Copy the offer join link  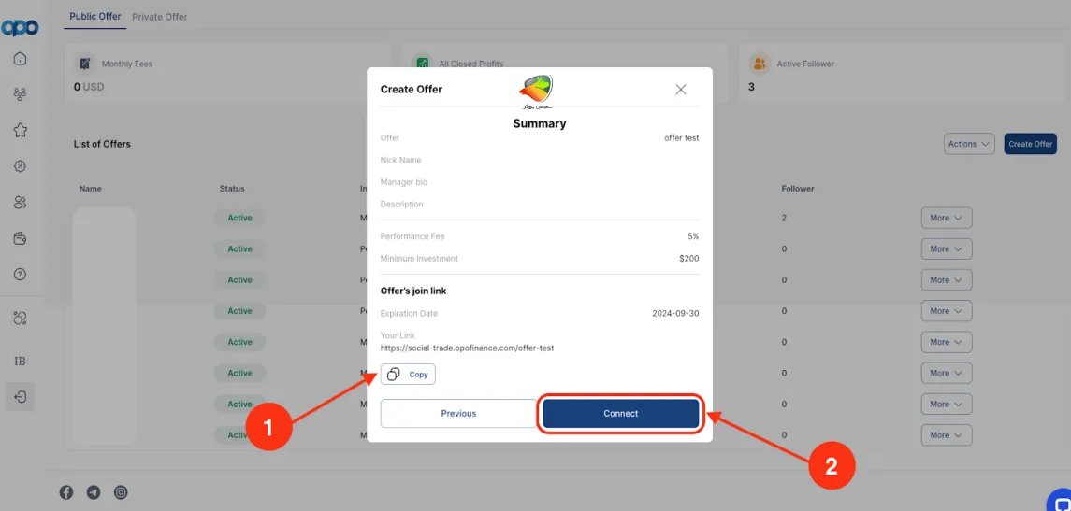pyautogui.click(x=408, y=375)
